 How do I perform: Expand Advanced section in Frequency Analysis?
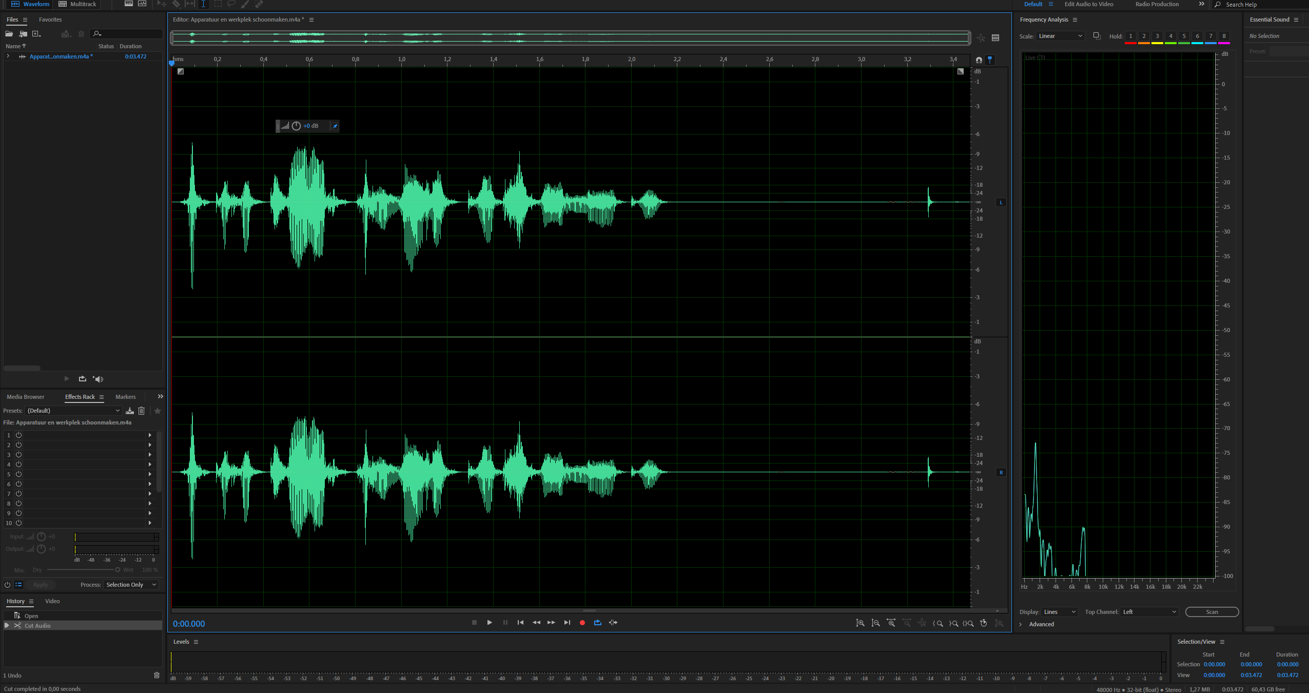point(1021,624)
